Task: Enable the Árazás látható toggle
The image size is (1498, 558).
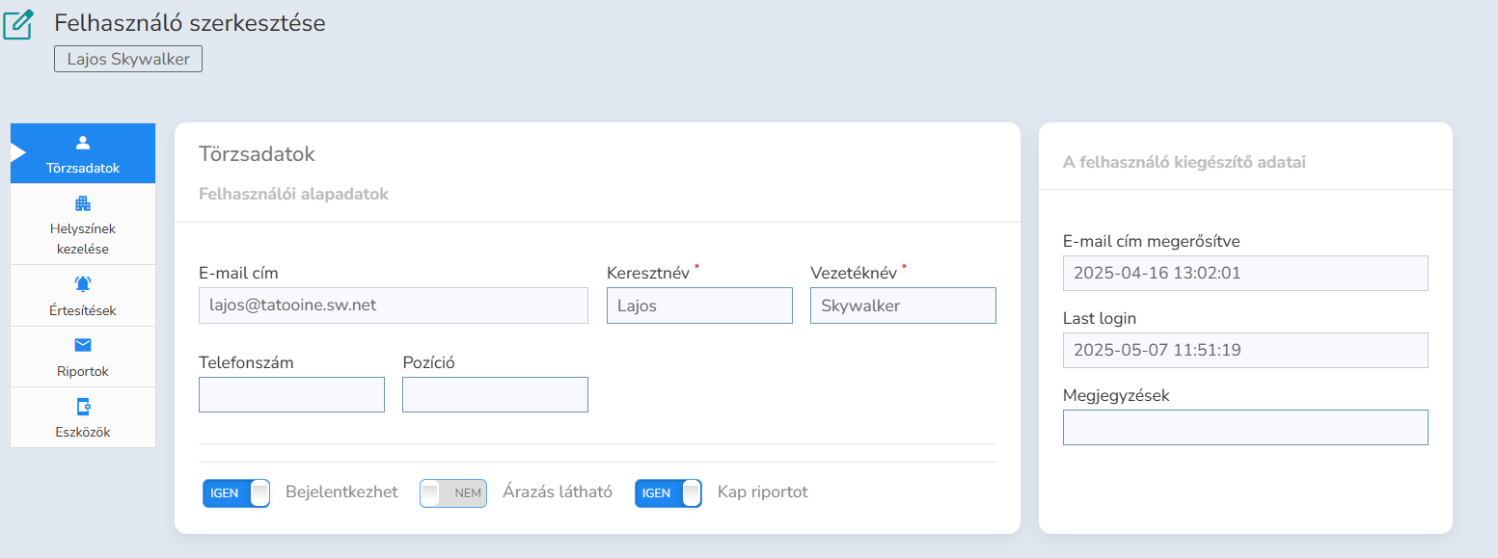Action: click(452, 493)
